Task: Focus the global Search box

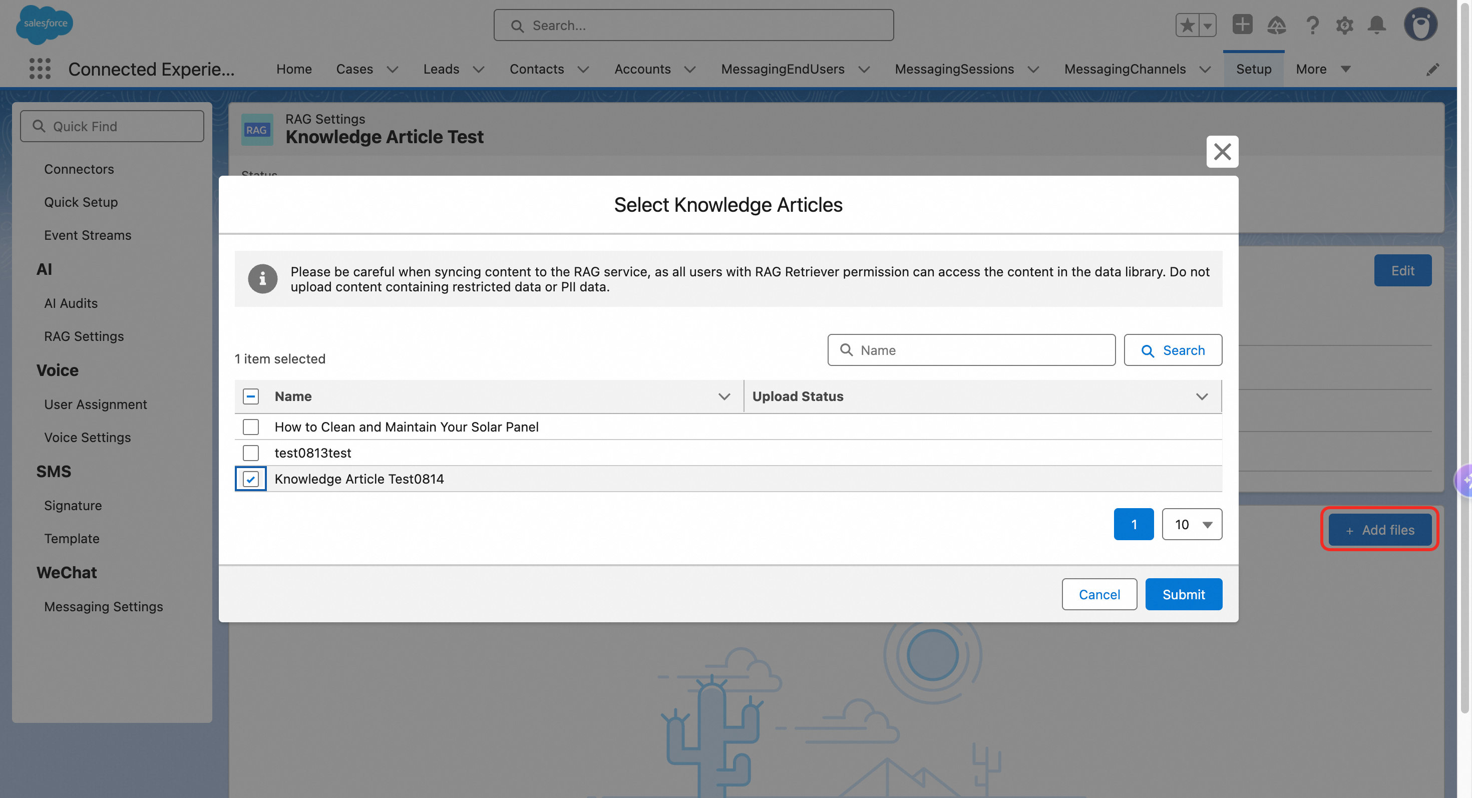Action: tap(694, 25)
